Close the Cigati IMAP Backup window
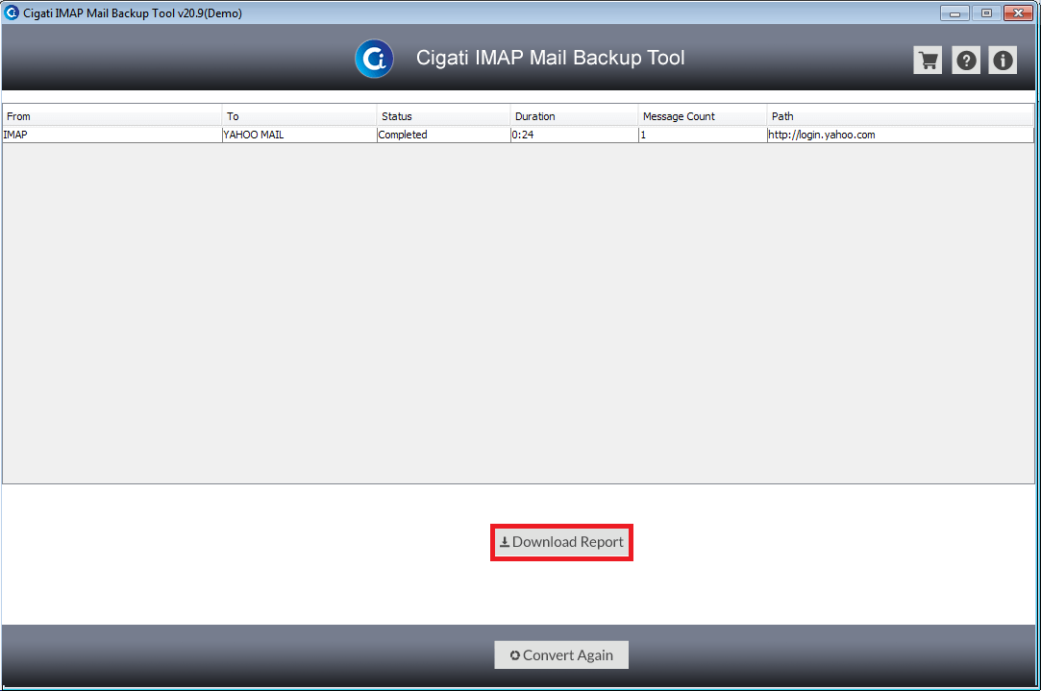Viewport: 1041px width, 691px height. pos(1018,13)
